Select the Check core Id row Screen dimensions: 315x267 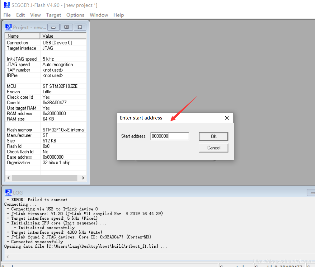(x=46, y=97)
